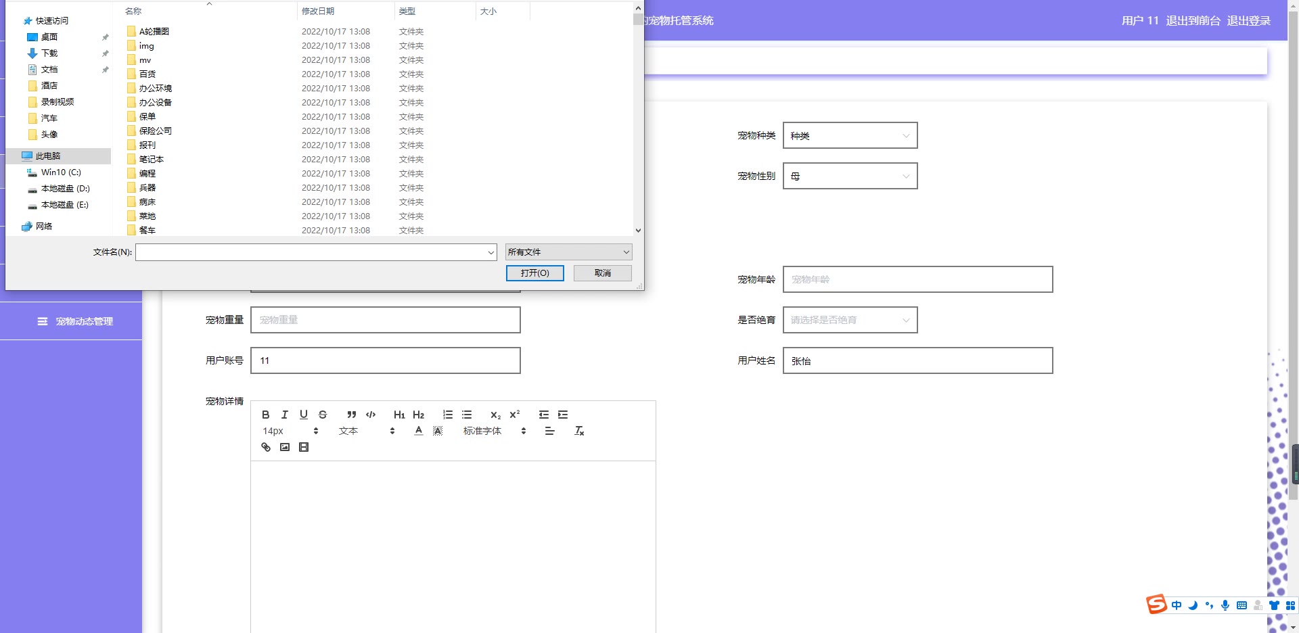Select 下载 in the navigation pane
Viewport: 1299px width, 633px height.
tap(49, 53)
